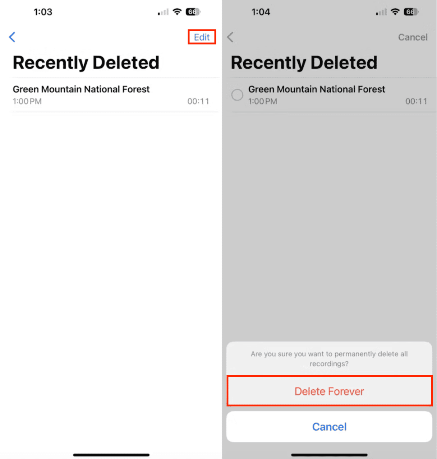Click the cellular signal bars beside 1:03

(x=163, y=13)
